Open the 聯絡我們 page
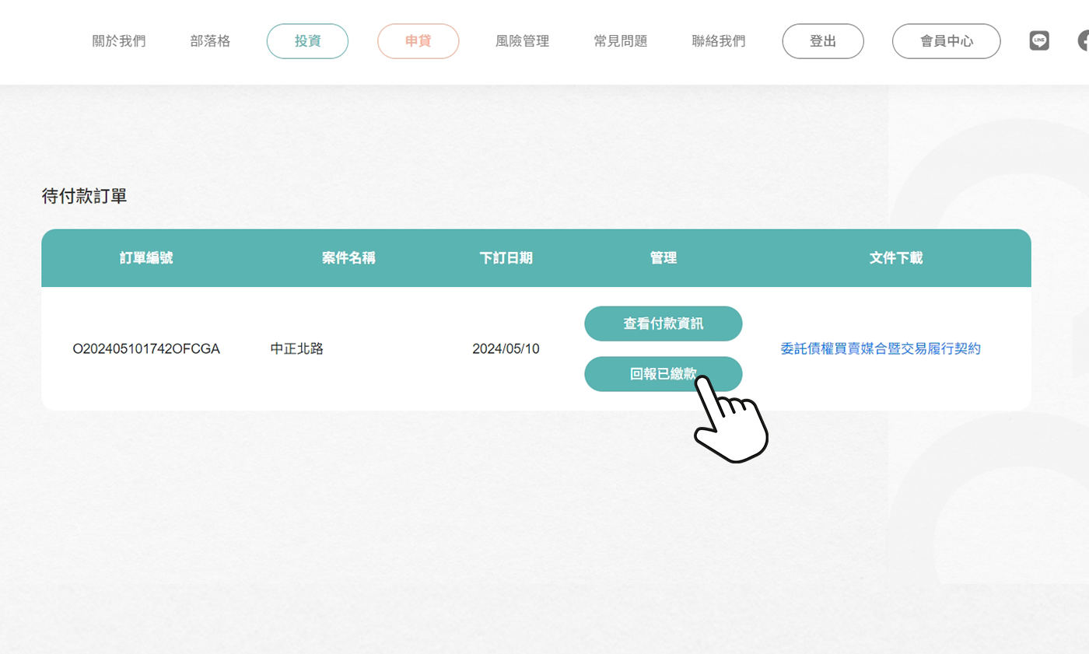 719,41
